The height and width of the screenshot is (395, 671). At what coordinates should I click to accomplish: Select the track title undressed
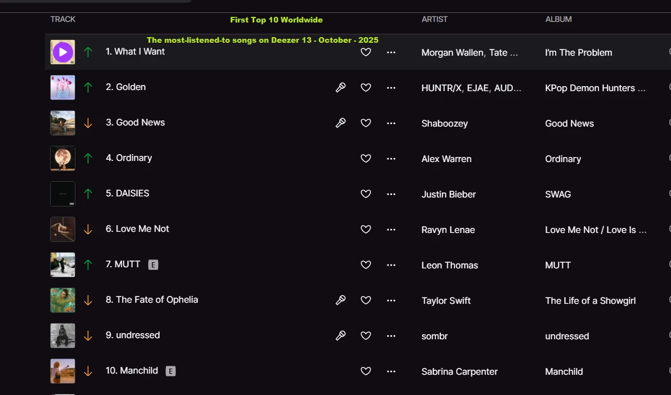click(138, 335)
